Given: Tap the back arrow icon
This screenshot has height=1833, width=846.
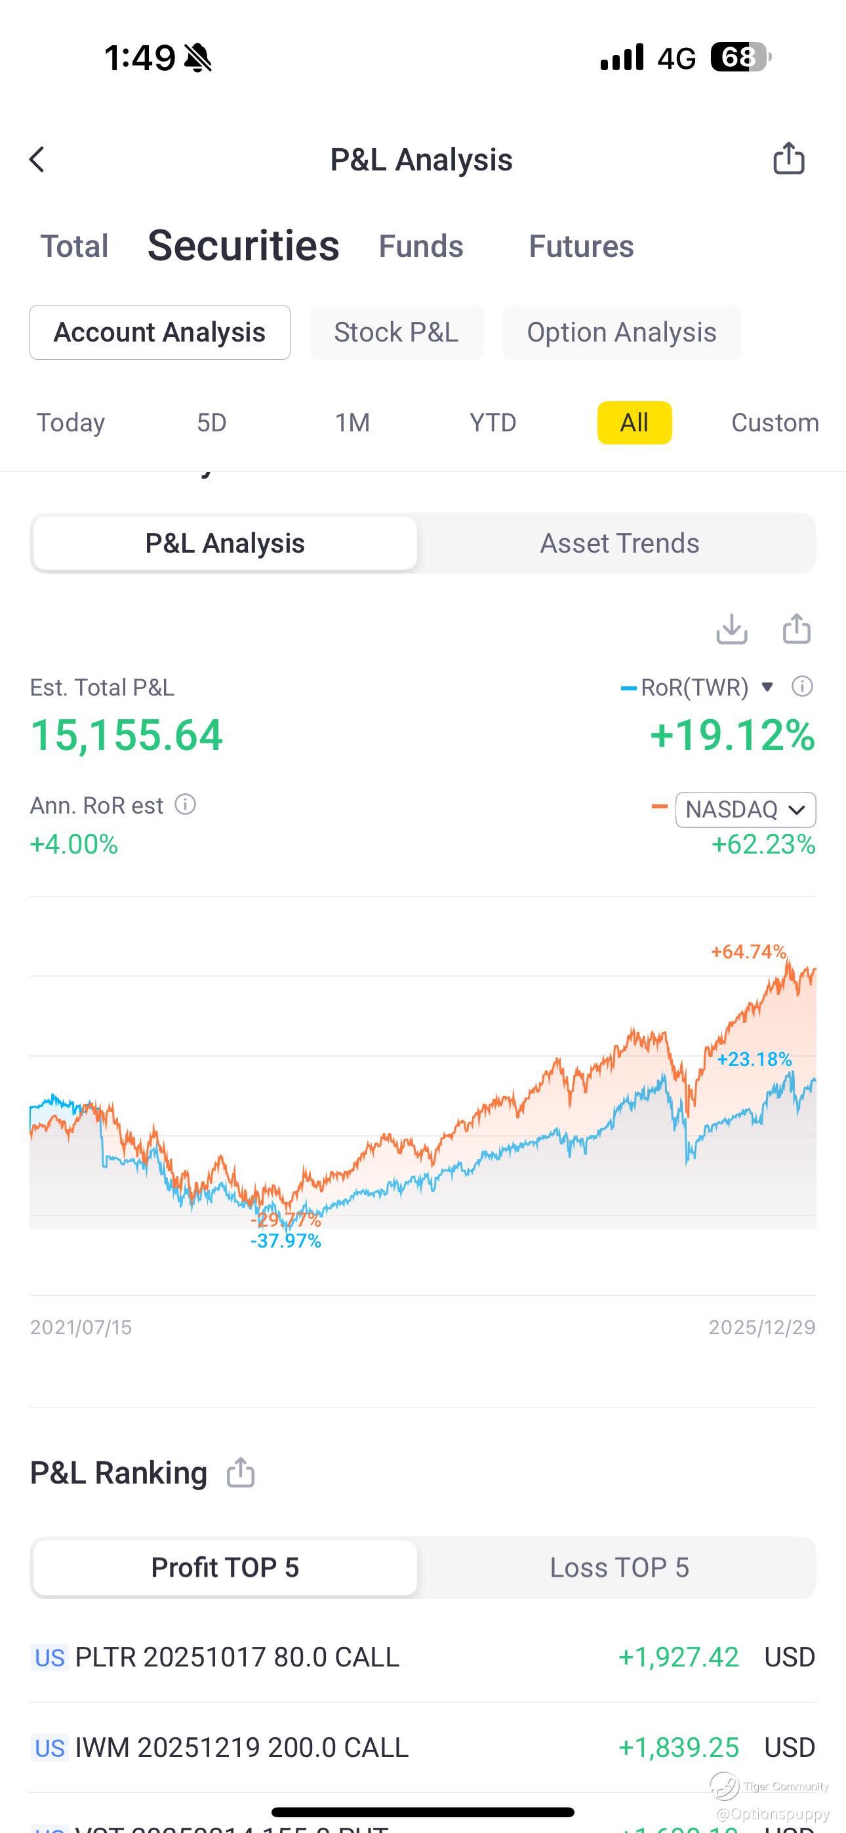Looking at the screenshot, I should (37, 159).
